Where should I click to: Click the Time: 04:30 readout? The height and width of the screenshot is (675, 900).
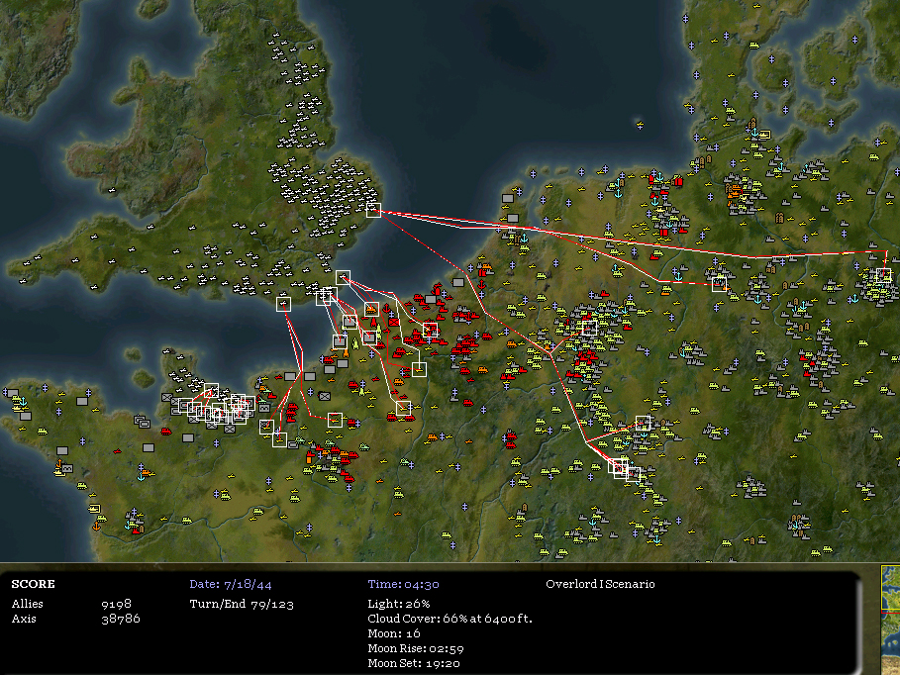(x=404, y=584)
